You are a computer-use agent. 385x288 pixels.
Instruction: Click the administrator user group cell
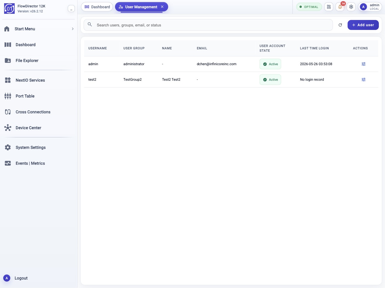click(x=134, y=64)
